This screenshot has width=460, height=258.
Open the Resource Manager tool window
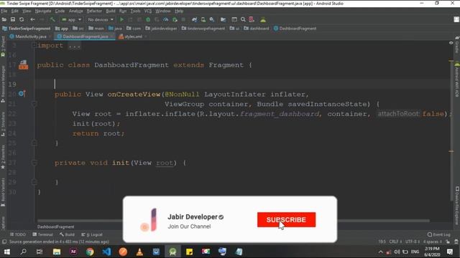click(3, 85)
